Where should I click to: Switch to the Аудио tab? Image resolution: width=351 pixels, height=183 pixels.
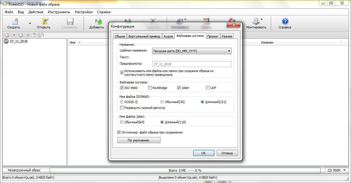[x=168, y=36]
